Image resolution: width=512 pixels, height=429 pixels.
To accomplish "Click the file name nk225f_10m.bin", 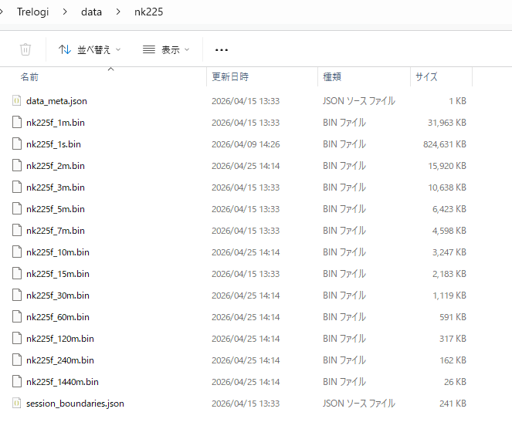I will pos(58,252).
